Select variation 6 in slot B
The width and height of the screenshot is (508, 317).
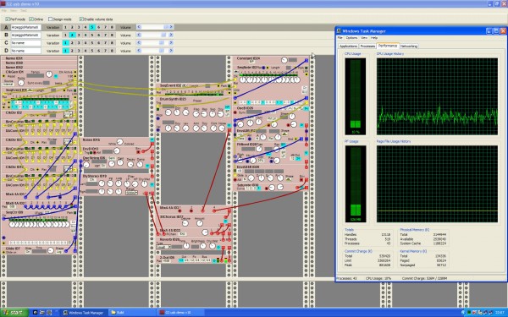click(99, 36)
